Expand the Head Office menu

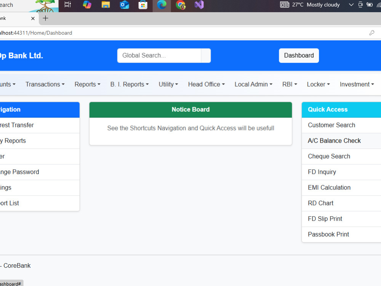point(206,84)
